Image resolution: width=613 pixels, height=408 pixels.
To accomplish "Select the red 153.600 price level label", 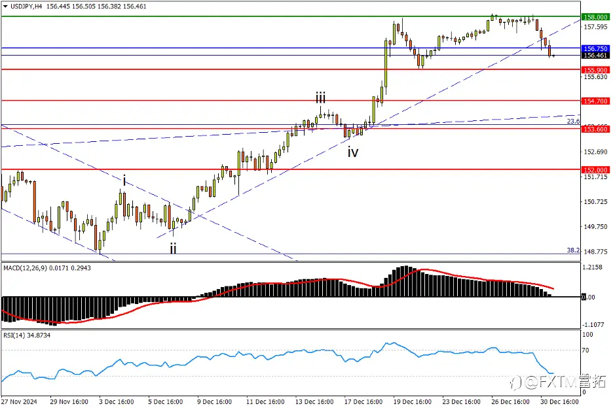I will [x=595, y=129].
